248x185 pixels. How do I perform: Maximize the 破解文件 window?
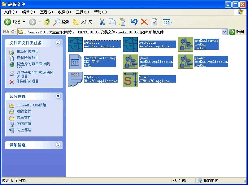(x=235, y=4)
